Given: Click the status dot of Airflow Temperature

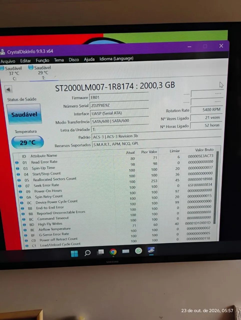Looking at the screenshot, I should 25,230.
